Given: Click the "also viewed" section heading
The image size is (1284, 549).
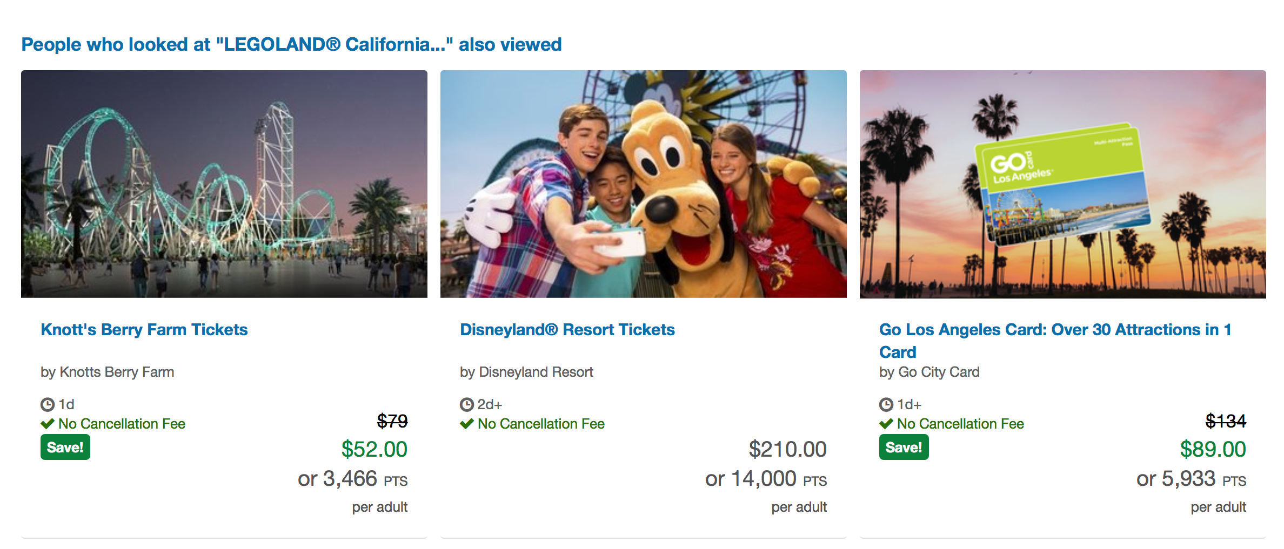Looking at the screenshot, I should 291,44.
